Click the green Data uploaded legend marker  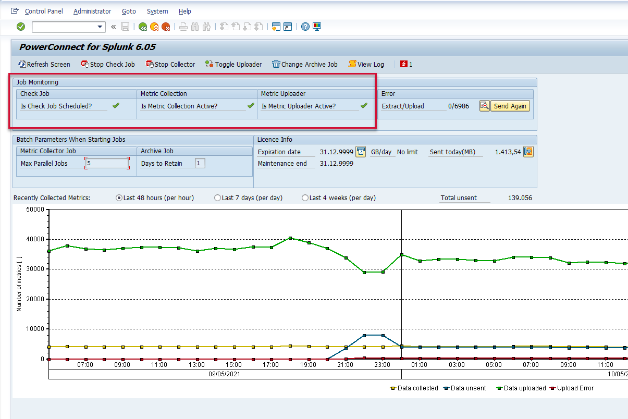[x=499, y=388]
